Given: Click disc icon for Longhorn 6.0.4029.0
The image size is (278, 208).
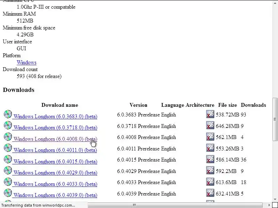Looking at the screenshot, I should [8, 170].
